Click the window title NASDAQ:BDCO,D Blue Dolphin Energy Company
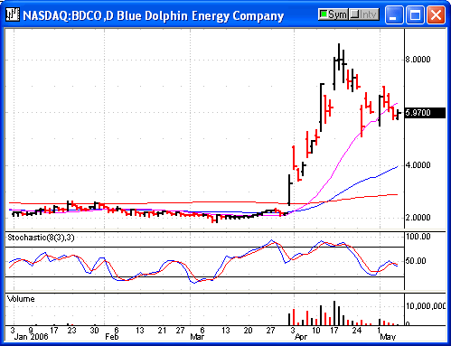 154,15
